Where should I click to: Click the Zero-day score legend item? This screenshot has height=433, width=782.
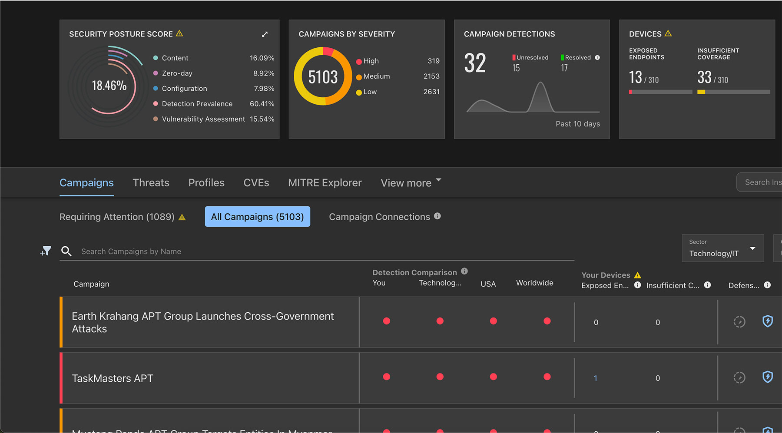point(214,73)
